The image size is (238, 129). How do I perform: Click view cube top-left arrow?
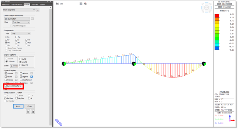(203, 4)
